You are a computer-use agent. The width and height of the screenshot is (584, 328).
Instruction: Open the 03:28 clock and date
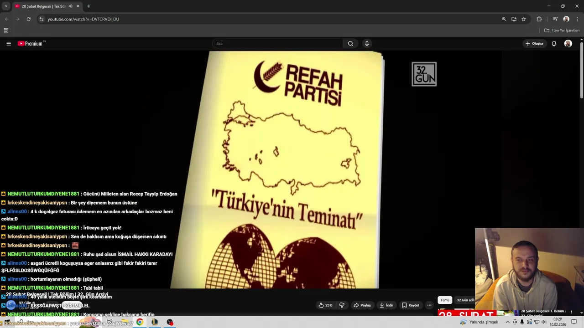(x=558, y=322)
